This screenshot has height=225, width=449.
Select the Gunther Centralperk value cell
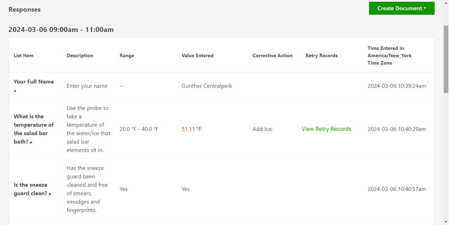tap(207, 86)
